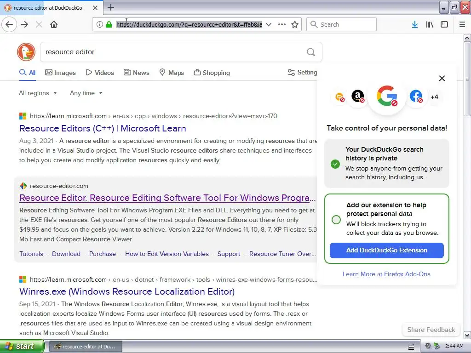471x353 pixels.
Task: Click the on-screen keyboard tray icon
Action: point(411,347)
